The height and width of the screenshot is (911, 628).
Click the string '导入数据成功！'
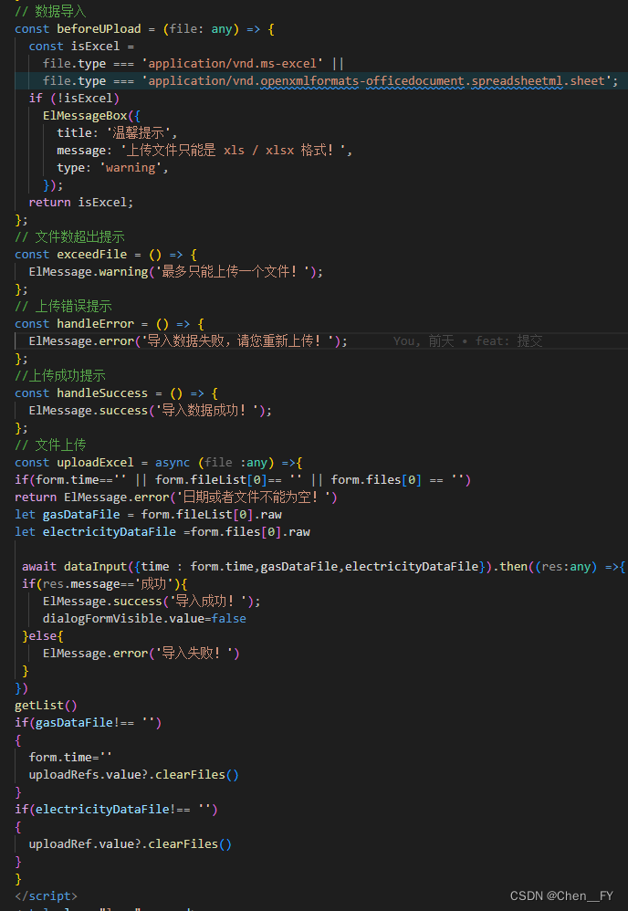(208, 410)
